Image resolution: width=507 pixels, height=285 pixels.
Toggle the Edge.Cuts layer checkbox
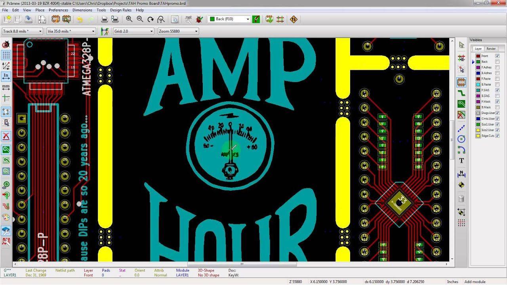coord(497,136)
